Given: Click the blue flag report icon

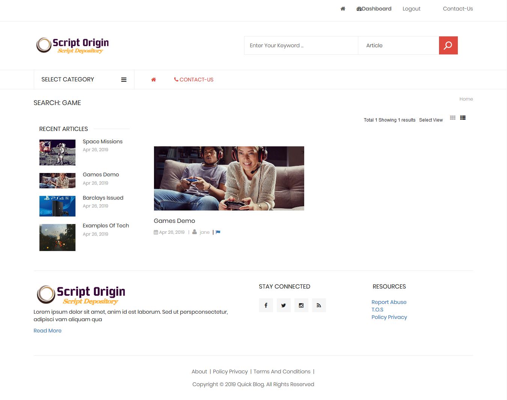Looking at the screenshot, I should click(218, 232).
